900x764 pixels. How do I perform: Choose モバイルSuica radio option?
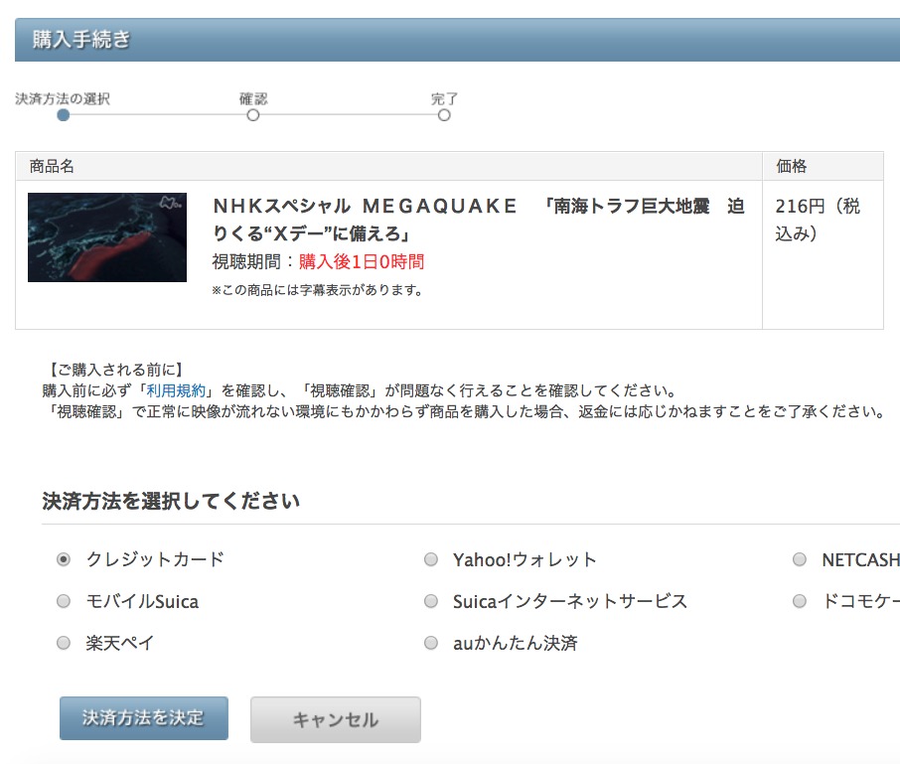click(64, 601)
